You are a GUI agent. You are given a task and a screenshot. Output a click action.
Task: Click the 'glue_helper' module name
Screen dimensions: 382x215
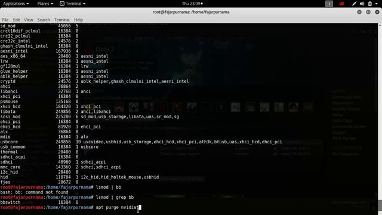[x=14, y=71]
